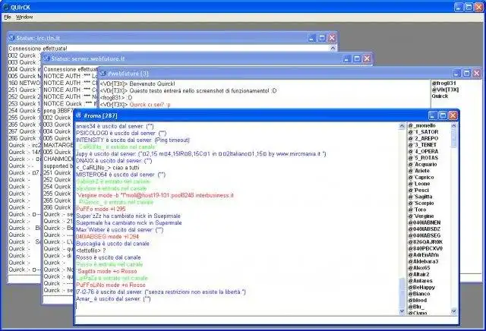Viewport: 486px width, 331px height.
Task: Click the QUIrCK application title icon
Action: [x=5, y=7]
